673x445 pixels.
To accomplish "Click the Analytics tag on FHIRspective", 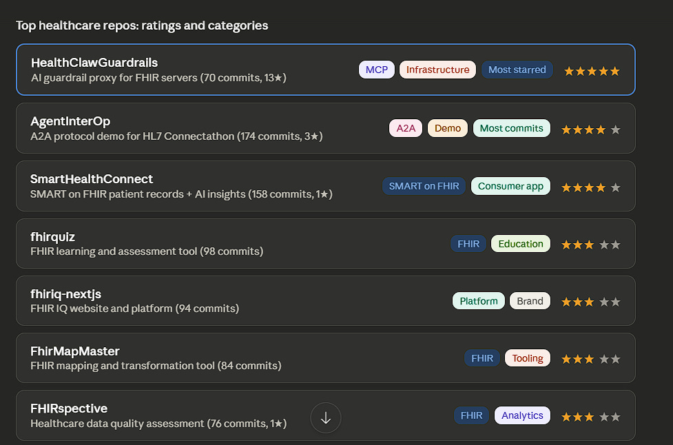I will point(522,415).
